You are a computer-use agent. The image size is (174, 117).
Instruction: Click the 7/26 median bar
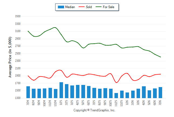[160, 93]
